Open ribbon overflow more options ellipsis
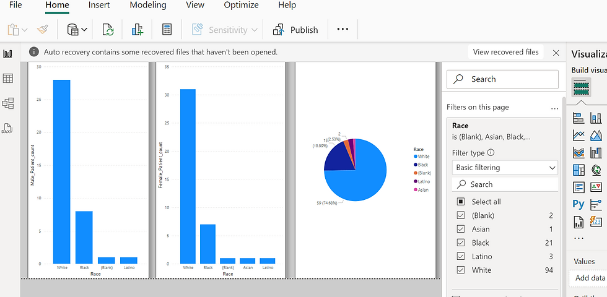 (343, 30)
